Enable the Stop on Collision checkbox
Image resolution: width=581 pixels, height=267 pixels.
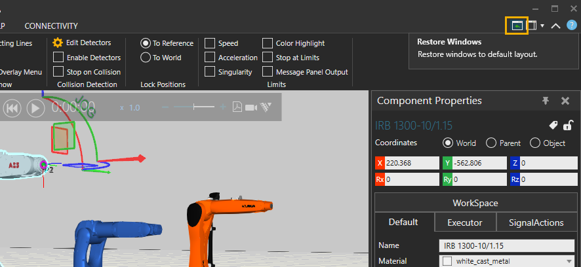coord(58,72)
